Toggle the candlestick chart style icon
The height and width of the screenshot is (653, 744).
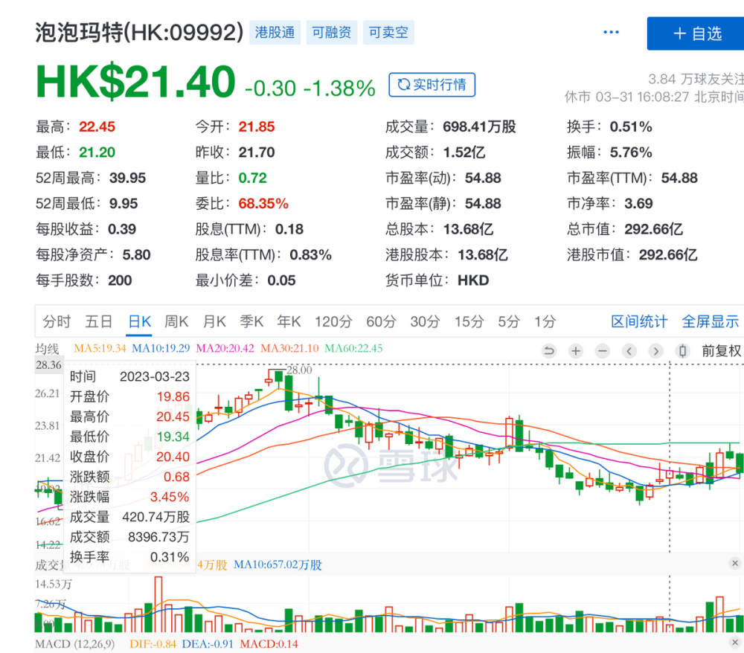(x=682, y=351)
